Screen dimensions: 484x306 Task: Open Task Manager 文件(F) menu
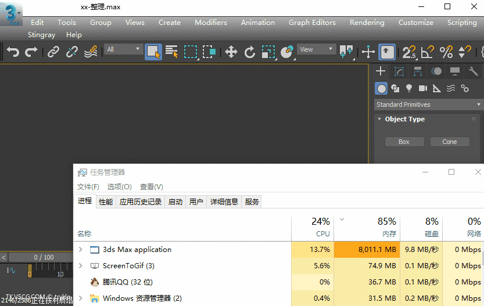(x=88, y=187)
